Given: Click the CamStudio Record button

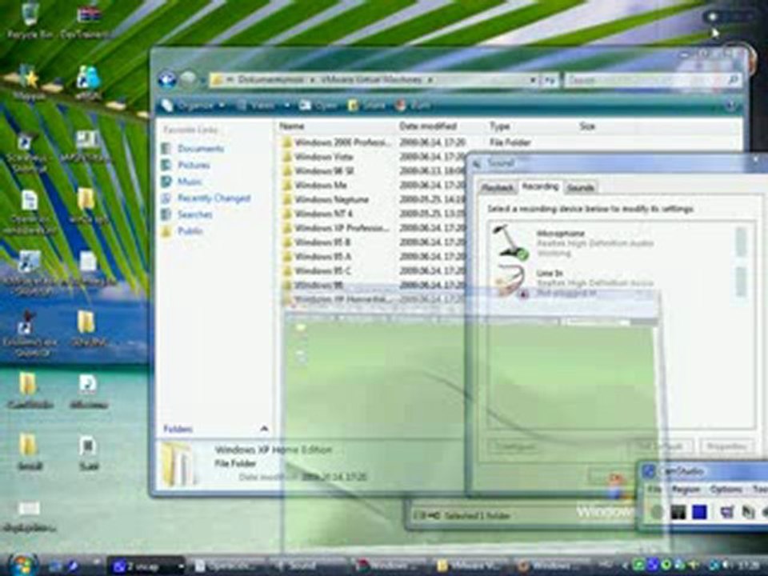Looking at the screenshot, I should point(657,512).
